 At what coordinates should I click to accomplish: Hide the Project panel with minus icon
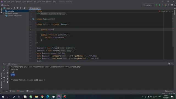tap(27, 8)
